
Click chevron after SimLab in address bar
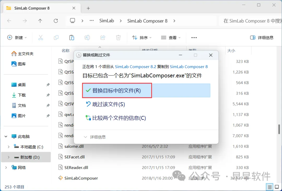121,21
